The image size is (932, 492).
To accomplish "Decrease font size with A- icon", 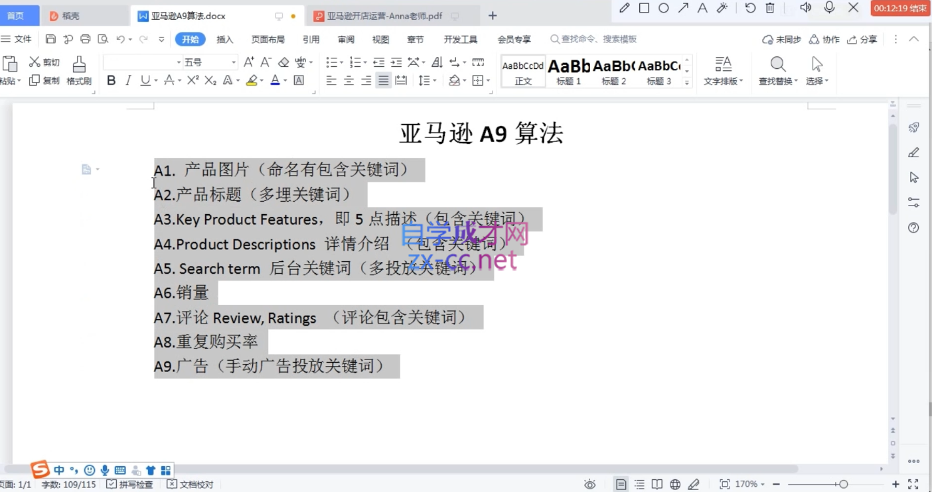I will (266, 62).
